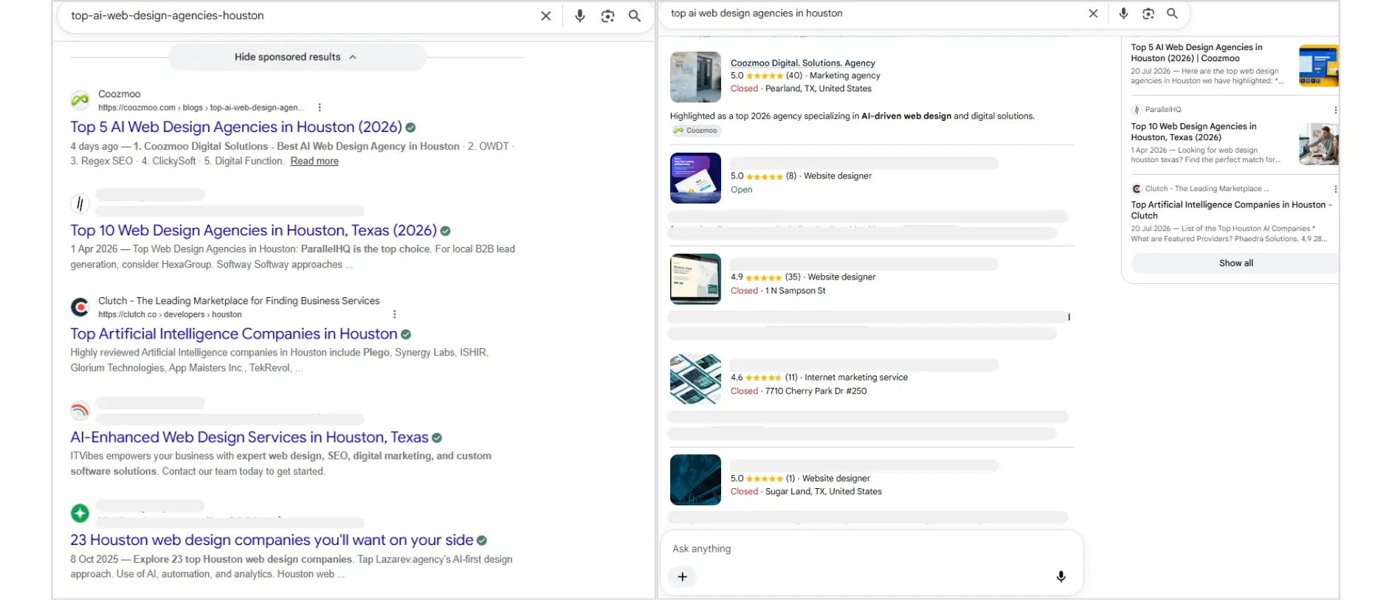Open Top Artificial Intelligence Companies in Houston link

234,334
